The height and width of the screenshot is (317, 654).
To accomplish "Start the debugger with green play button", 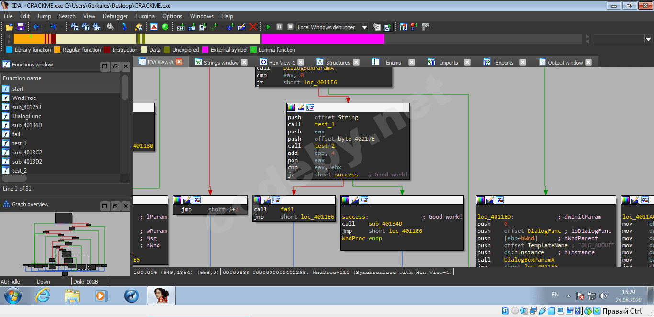I will [x=268, y=27].
